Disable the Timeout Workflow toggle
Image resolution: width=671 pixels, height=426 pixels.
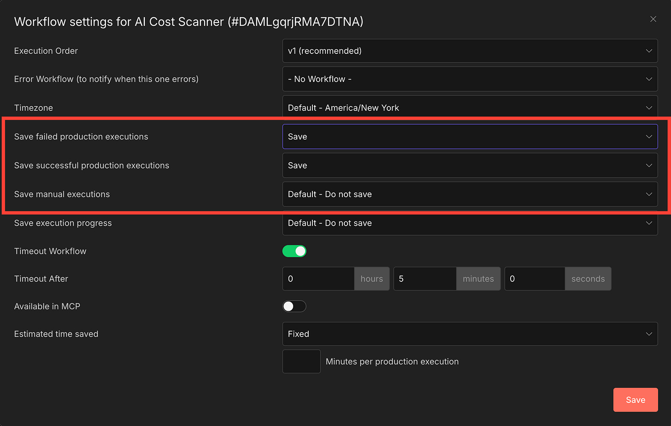click(294, 251)
